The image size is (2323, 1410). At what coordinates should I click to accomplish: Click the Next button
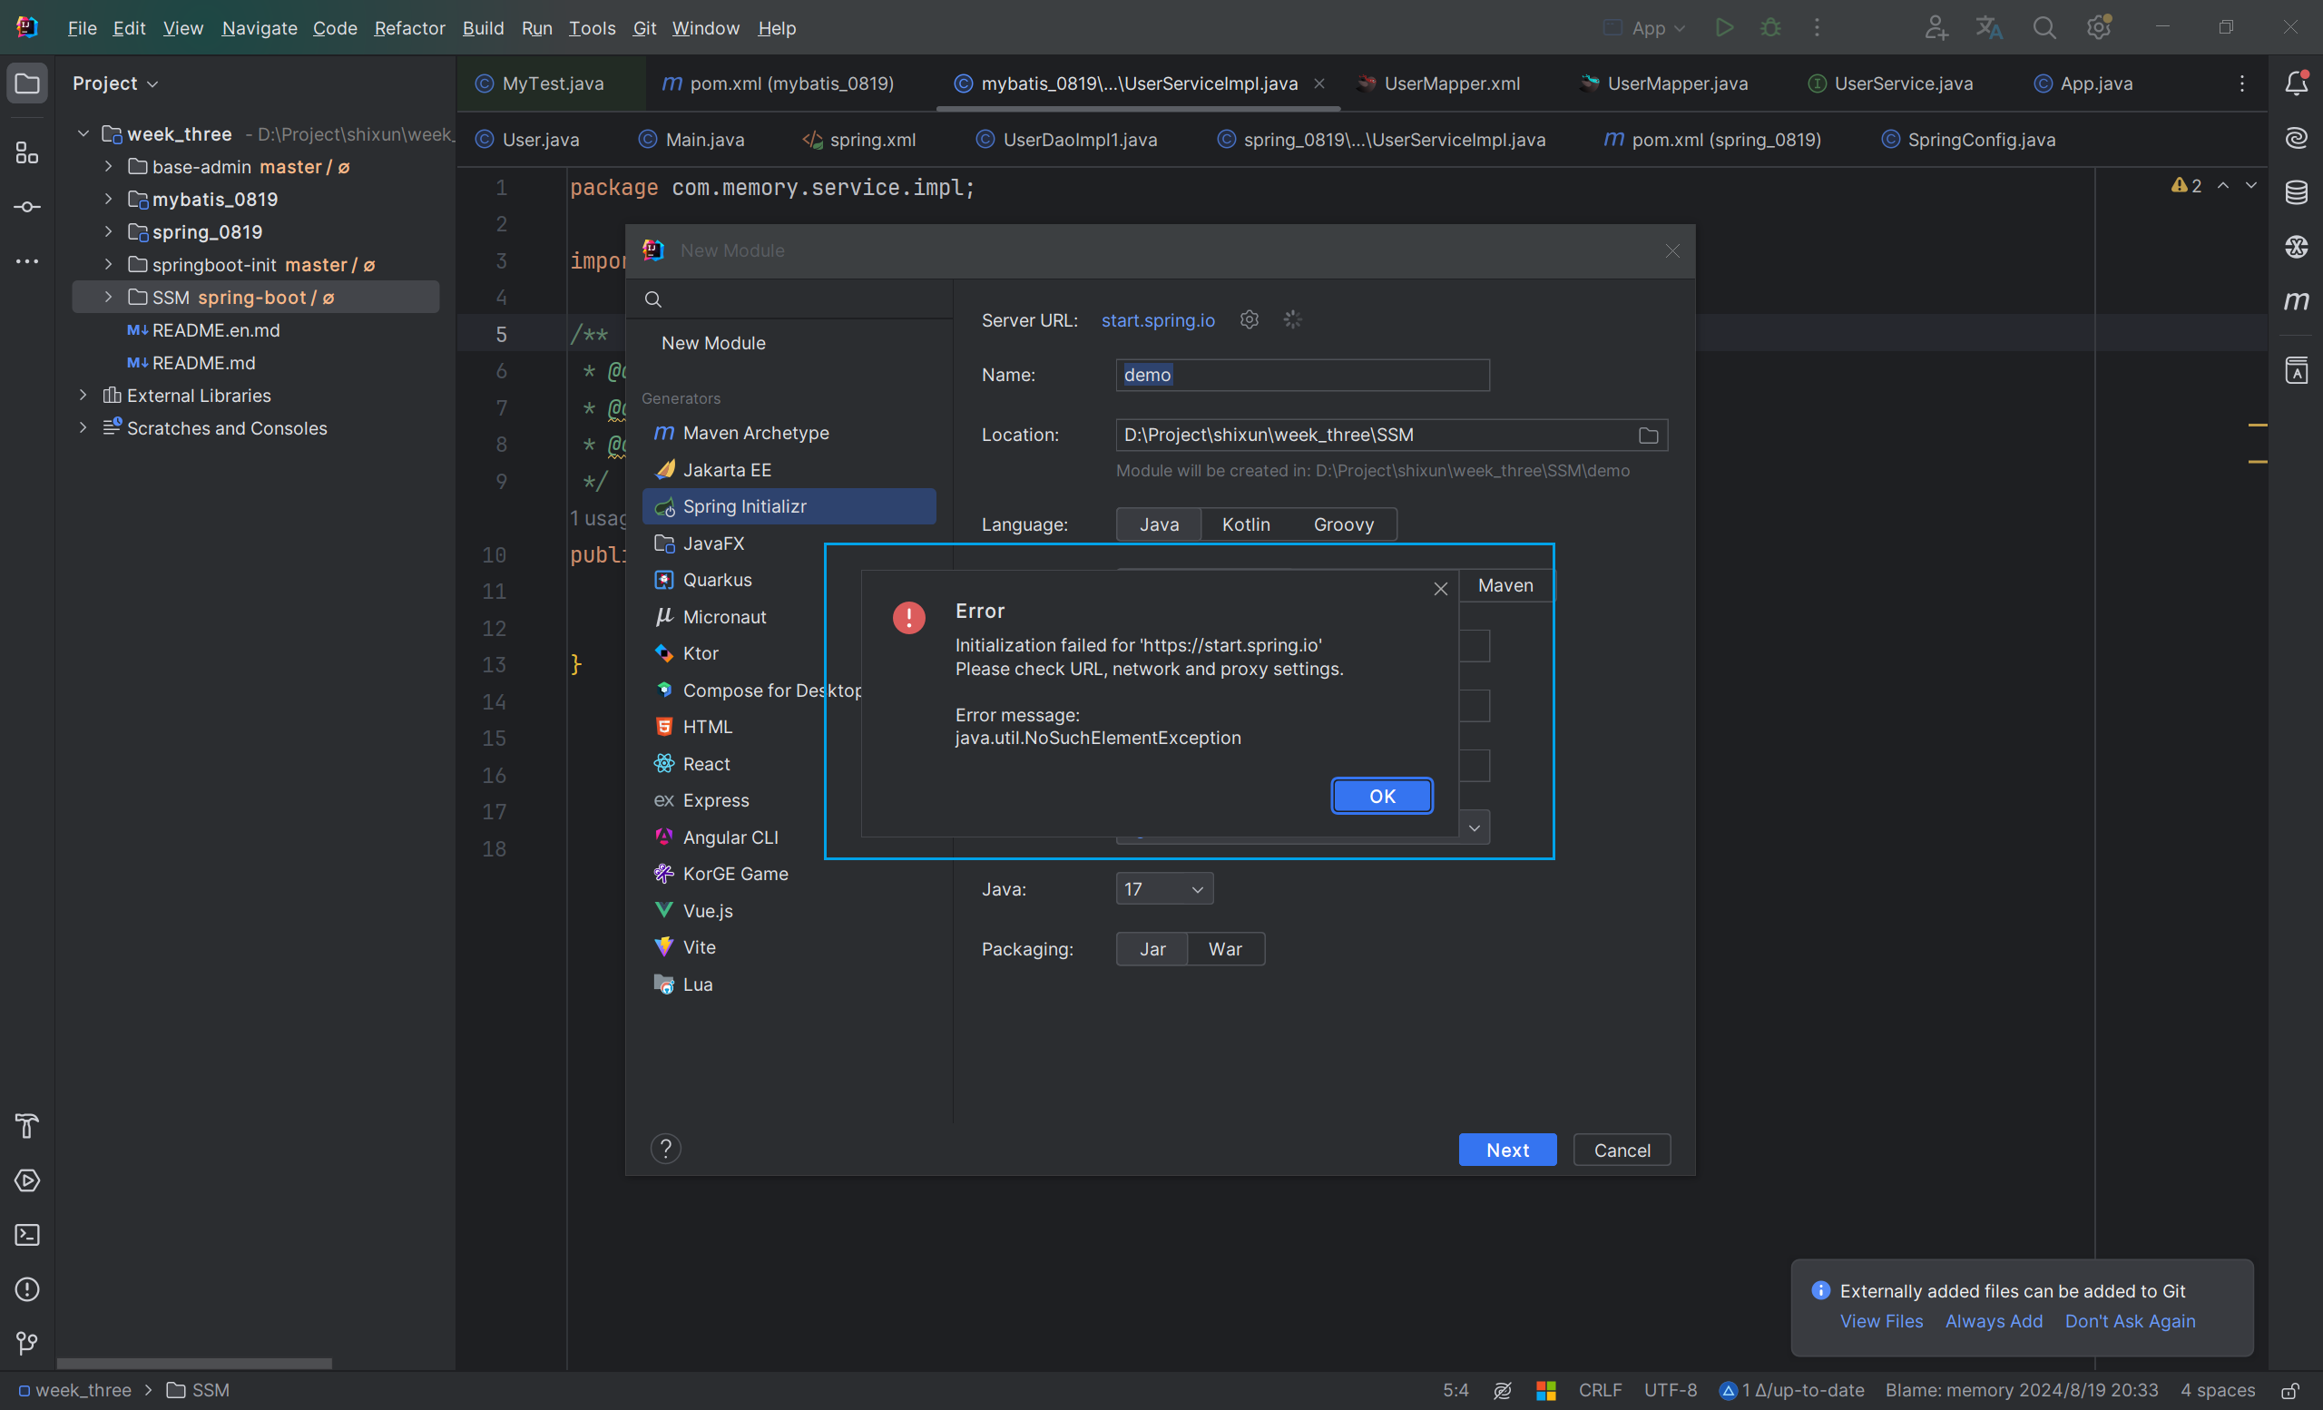tap(1507, 1150)
